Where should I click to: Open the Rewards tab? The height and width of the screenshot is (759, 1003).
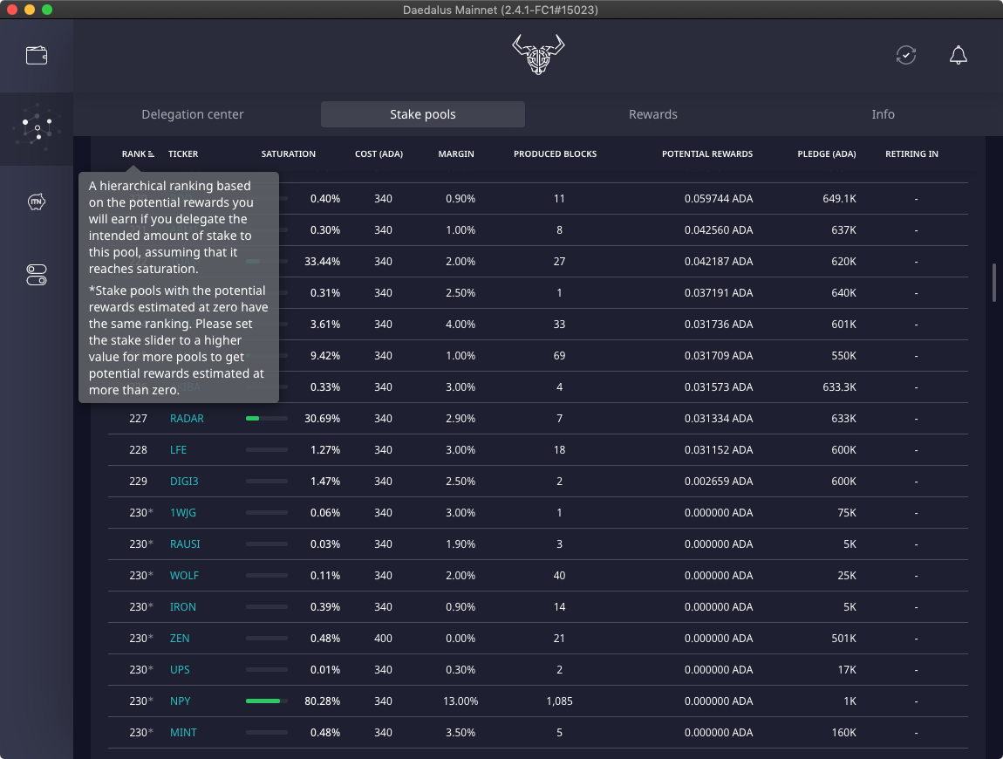pyautogui.click(x=653, y=114)
